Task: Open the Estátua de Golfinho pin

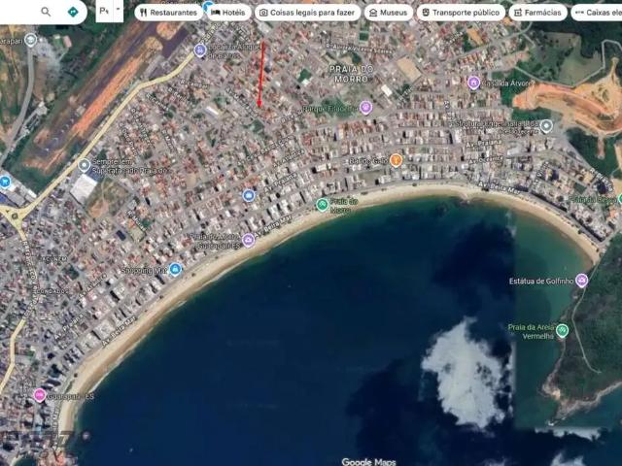Action: point(582,281)
